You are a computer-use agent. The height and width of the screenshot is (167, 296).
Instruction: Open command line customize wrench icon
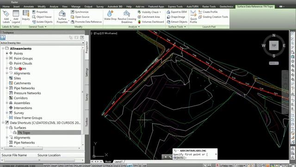[170, 157]
